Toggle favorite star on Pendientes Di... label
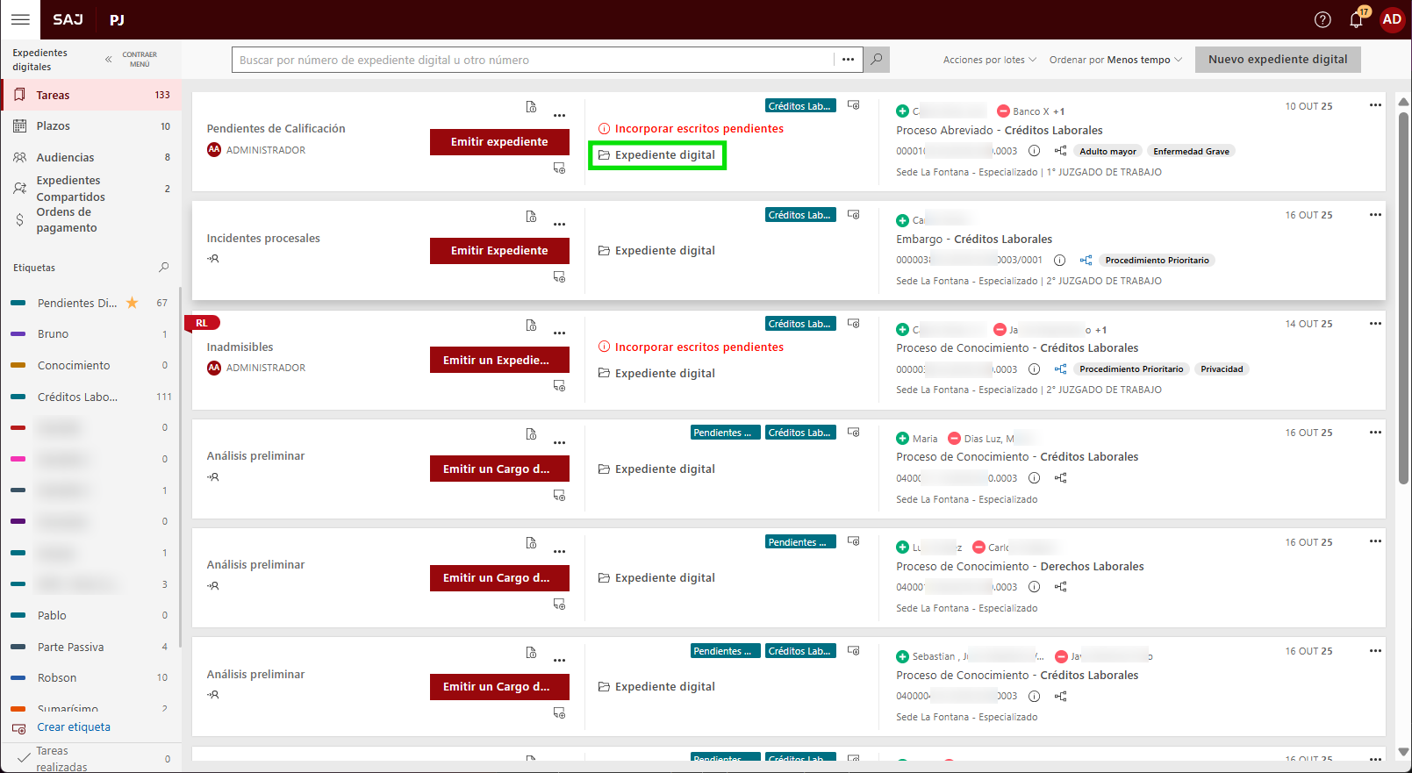 click(133, 303)
